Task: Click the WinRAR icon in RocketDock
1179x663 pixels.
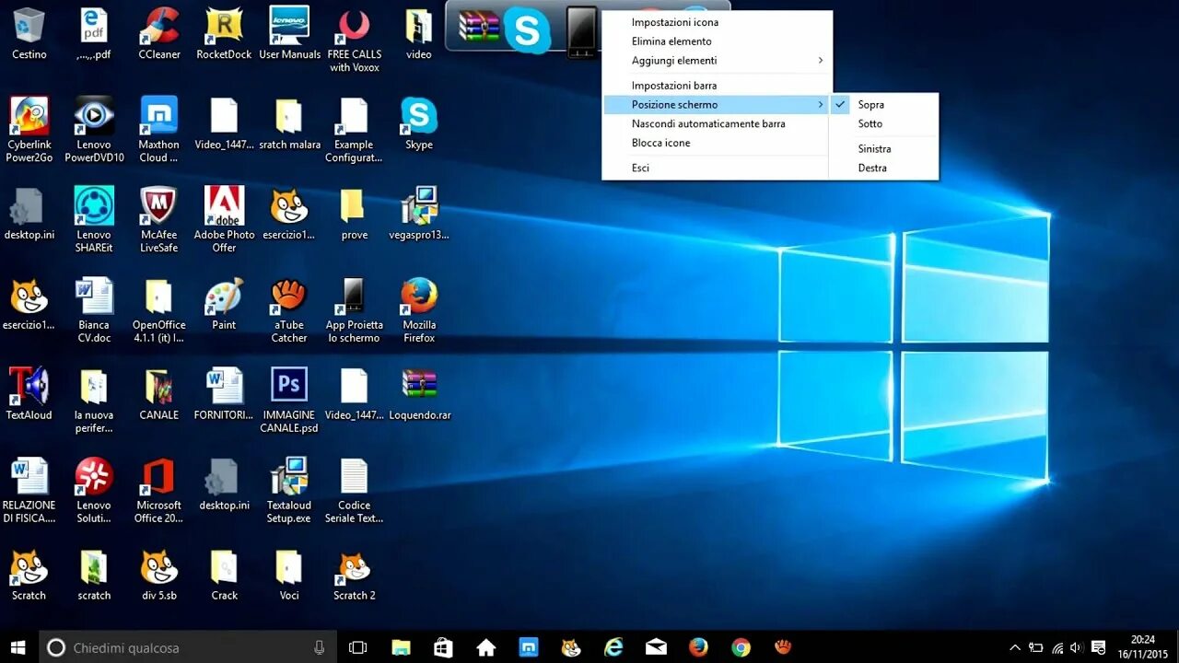Action: pyautogui.click(x=479, y=28)
